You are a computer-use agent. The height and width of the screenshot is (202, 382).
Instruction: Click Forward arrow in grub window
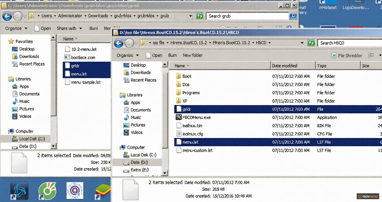17,16
